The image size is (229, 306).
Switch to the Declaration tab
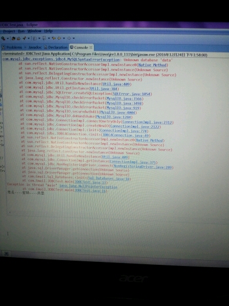pos(56,47)
